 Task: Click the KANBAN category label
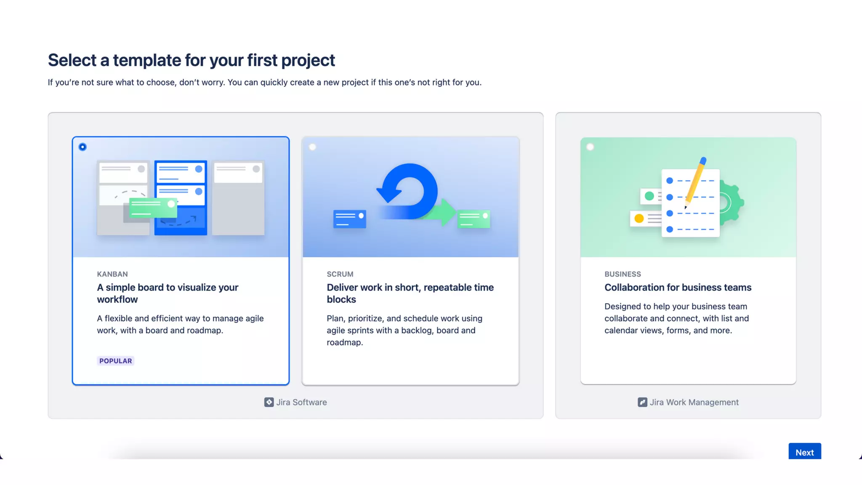tap(112, 274)
